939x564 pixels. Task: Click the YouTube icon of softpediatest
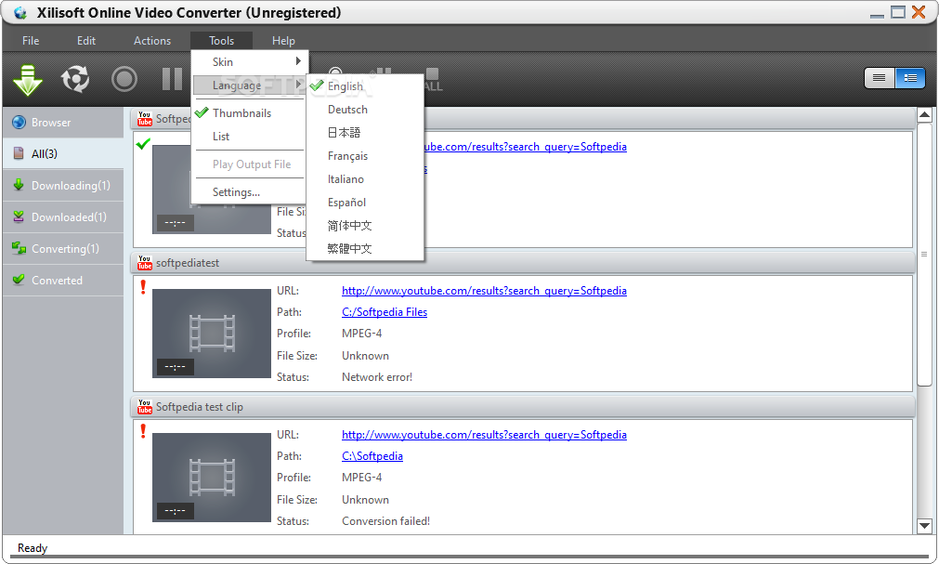[x=144, y=263]
